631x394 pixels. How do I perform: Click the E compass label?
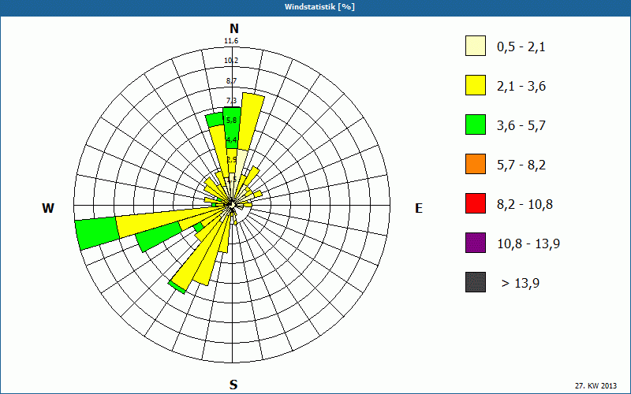pos(419,208)
